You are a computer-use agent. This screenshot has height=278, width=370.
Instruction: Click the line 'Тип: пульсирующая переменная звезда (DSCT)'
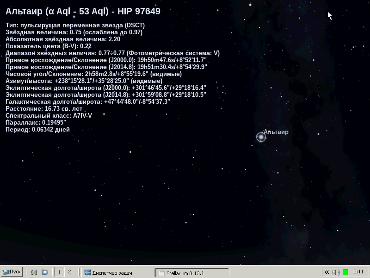point(75,25)
